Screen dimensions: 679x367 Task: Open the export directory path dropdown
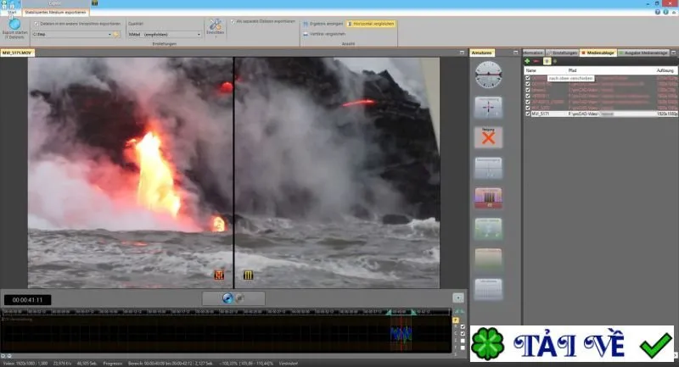[x=109, y=34]
